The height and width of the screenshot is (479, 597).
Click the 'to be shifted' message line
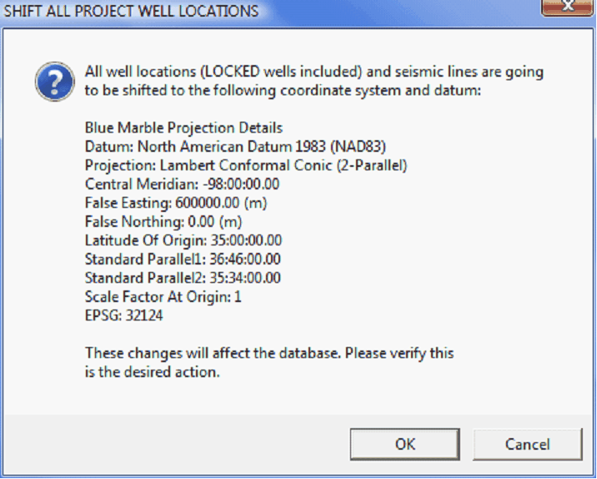[x=283, y=91]
